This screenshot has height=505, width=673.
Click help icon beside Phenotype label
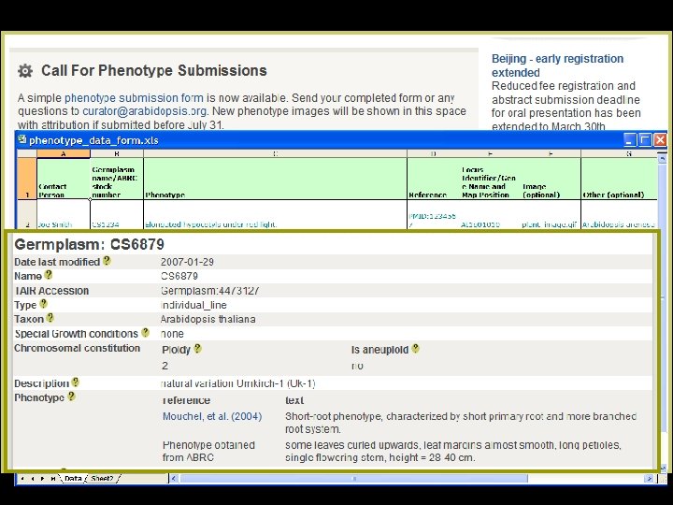point(71,397)
